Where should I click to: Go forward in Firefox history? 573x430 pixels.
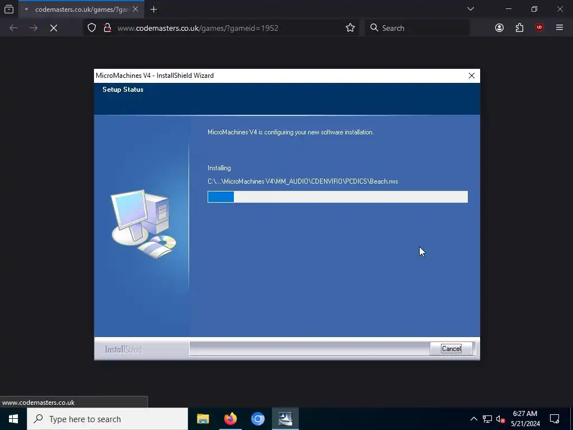click(x=34, y=28)
